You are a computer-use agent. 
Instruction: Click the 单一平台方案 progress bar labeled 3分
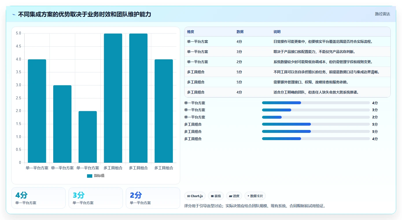click(x=316, y=110)
